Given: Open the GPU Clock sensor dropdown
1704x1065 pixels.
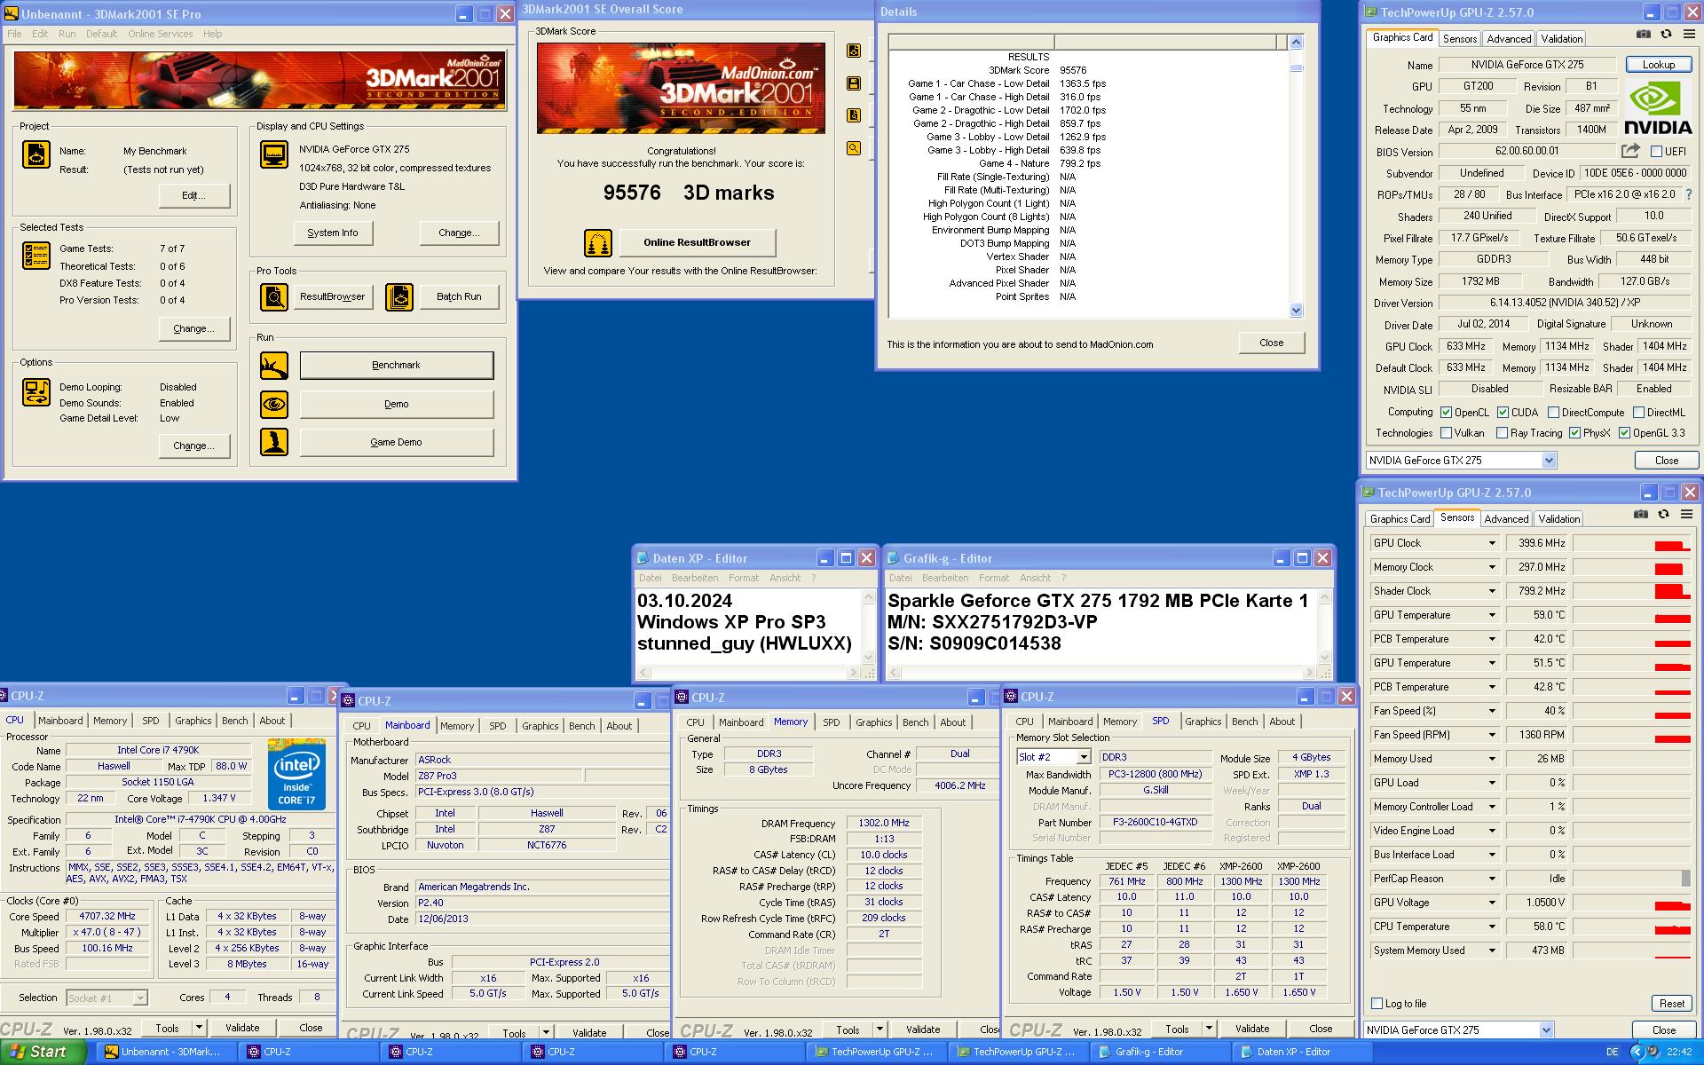Looking at the screenshot, I should coord(1492,543).
